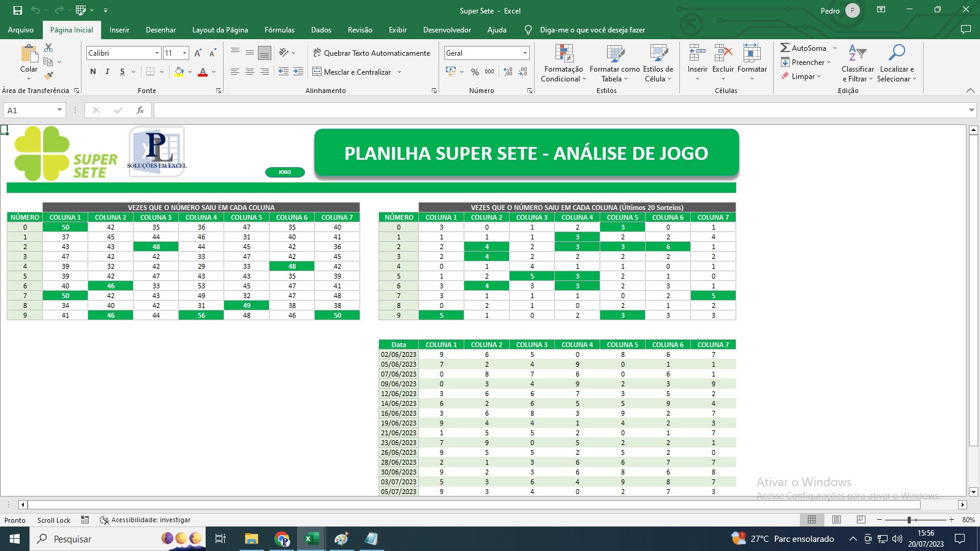Toggle italic (I) formatting
The height and width of the screenshot is (551, 980).
pos(107,72)
